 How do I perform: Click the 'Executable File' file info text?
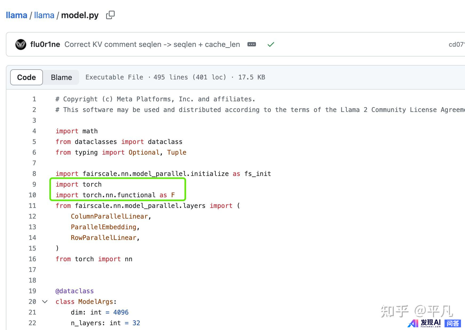114,77
